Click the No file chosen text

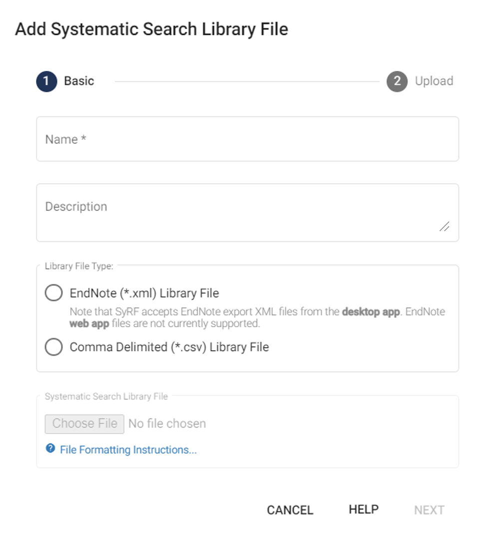(x=167, y=423)
